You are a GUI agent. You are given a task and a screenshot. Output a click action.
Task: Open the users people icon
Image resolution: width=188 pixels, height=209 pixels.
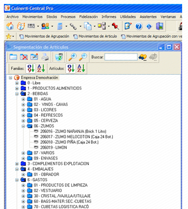(45, 26)
